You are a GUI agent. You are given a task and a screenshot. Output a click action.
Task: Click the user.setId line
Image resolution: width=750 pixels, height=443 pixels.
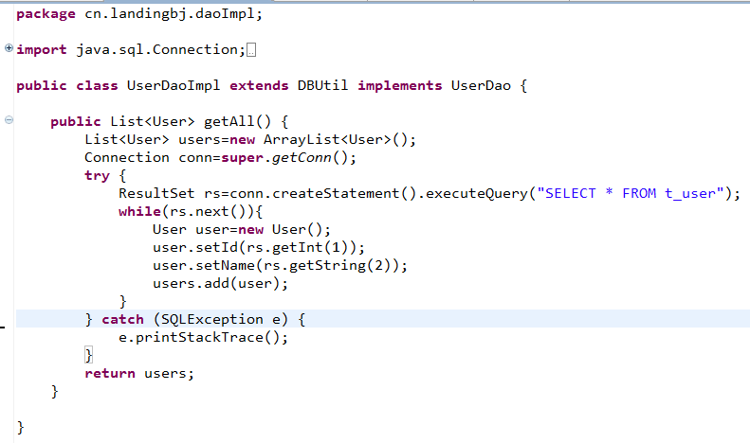coord(245,247)
